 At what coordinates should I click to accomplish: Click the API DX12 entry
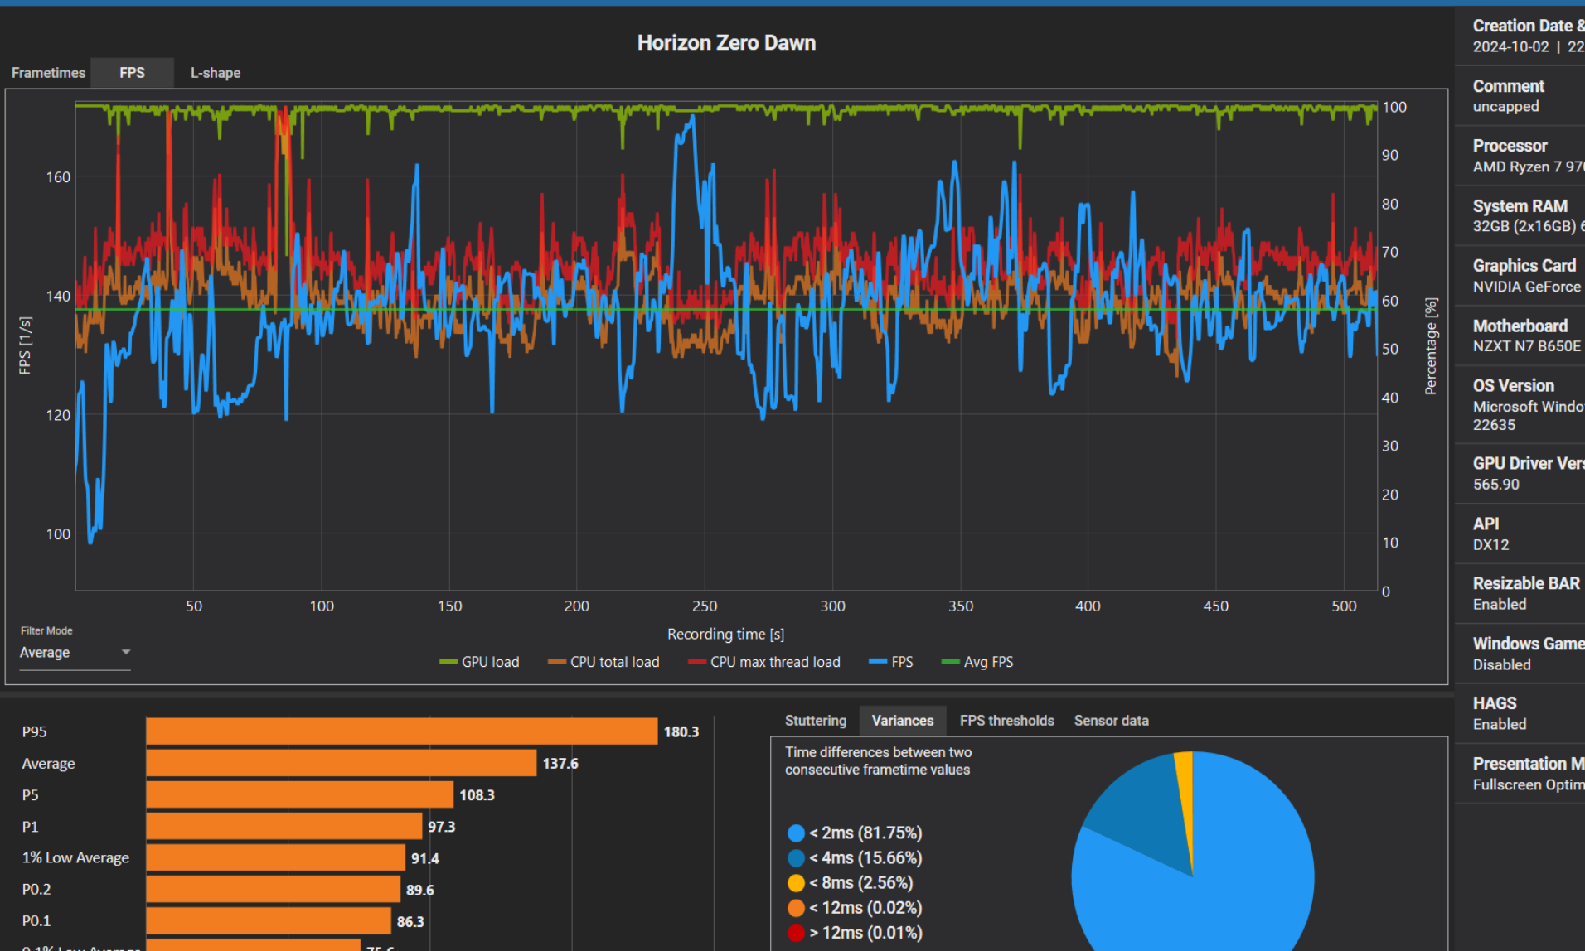pyautogui.click(x=1520, y=533)
